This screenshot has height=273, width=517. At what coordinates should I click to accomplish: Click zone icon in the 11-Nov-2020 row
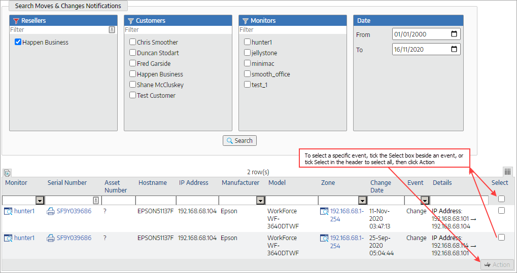pyautogui.click(x=324, y=211)
